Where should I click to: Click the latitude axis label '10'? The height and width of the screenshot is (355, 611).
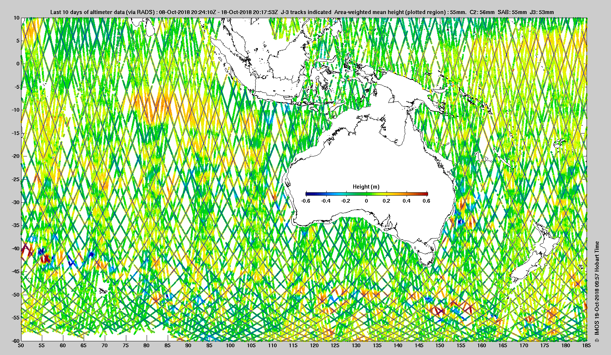coord(17,18)
